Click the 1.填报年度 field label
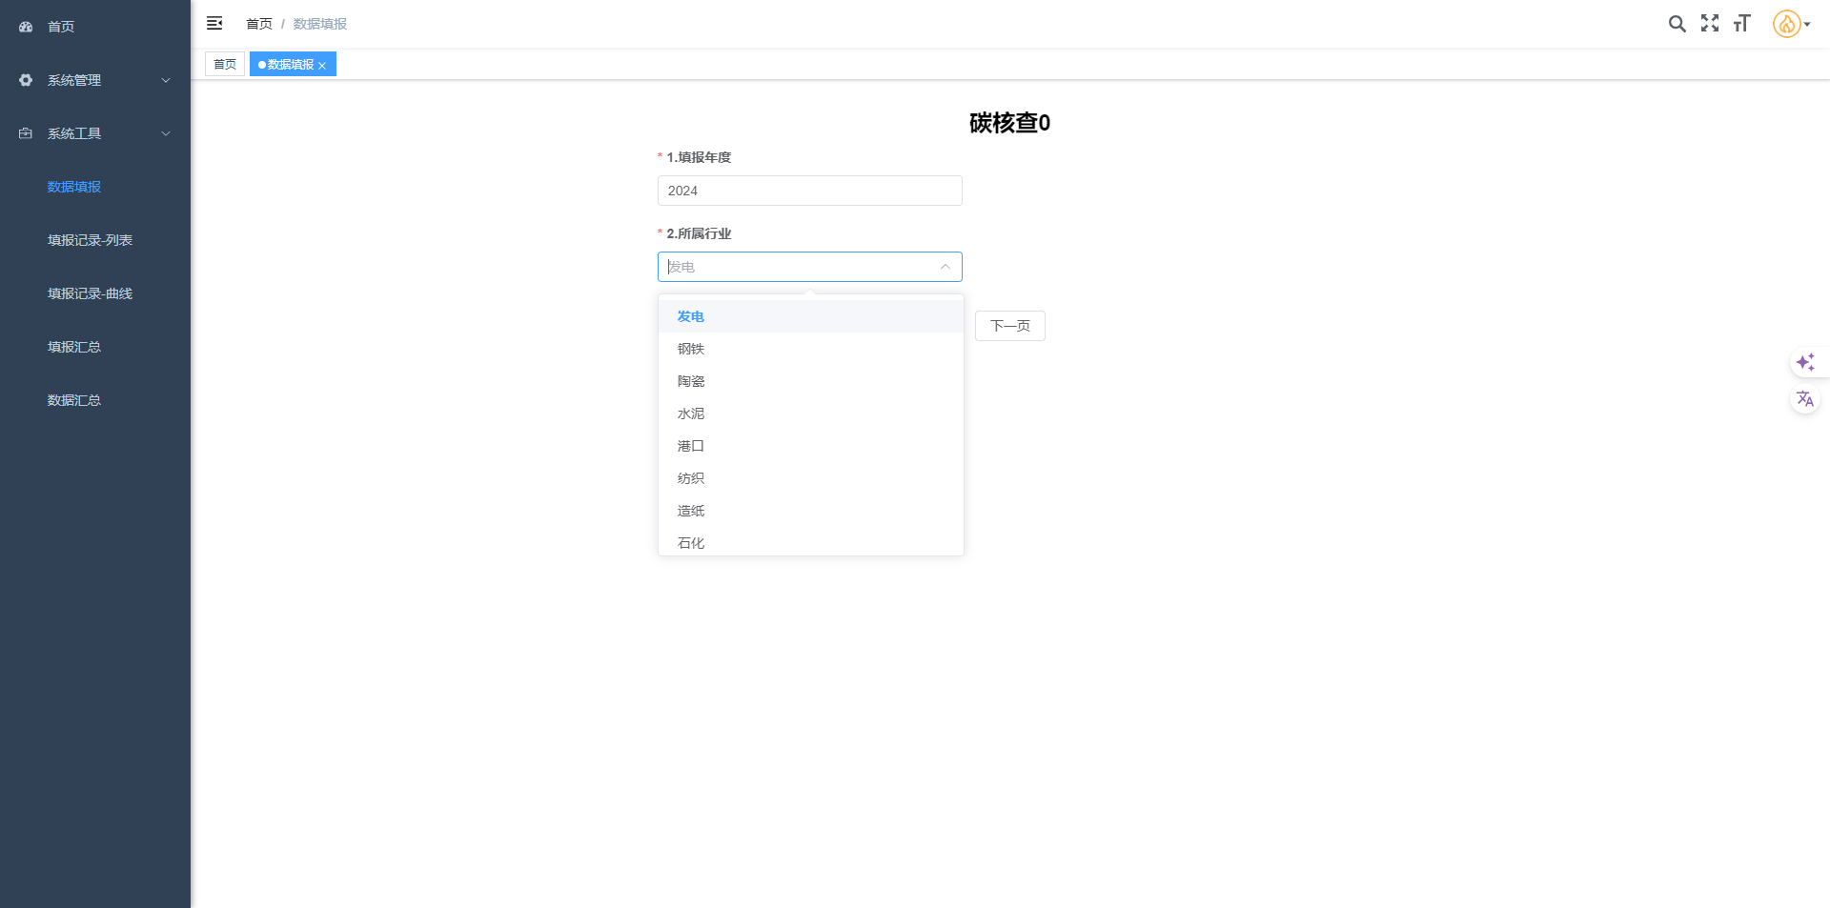The height and width of the screenshot is (908, 1830). coord(699,157)
